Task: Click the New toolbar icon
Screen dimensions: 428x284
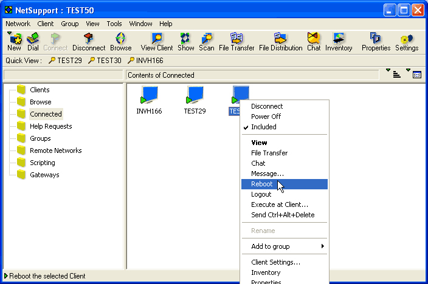Action: (14, 41)
